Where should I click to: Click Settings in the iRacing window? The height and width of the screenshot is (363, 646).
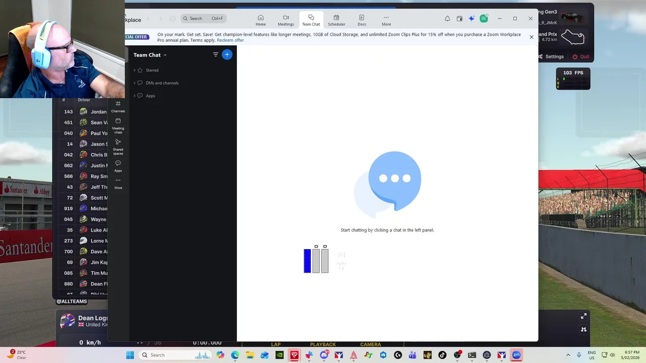coord(551,56)
